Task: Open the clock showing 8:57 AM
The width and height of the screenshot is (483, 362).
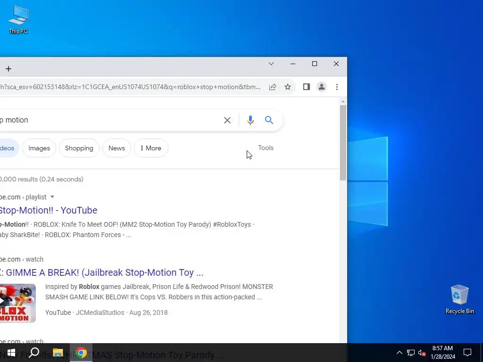Action: [442, 353]
